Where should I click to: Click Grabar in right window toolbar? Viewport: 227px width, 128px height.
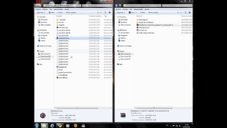pos(143,12)
